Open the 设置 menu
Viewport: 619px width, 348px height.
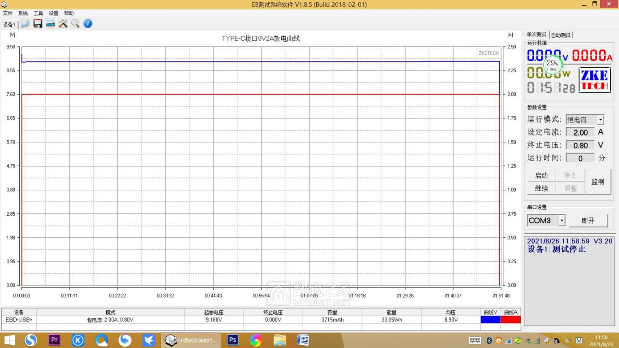tap(53, 13)
